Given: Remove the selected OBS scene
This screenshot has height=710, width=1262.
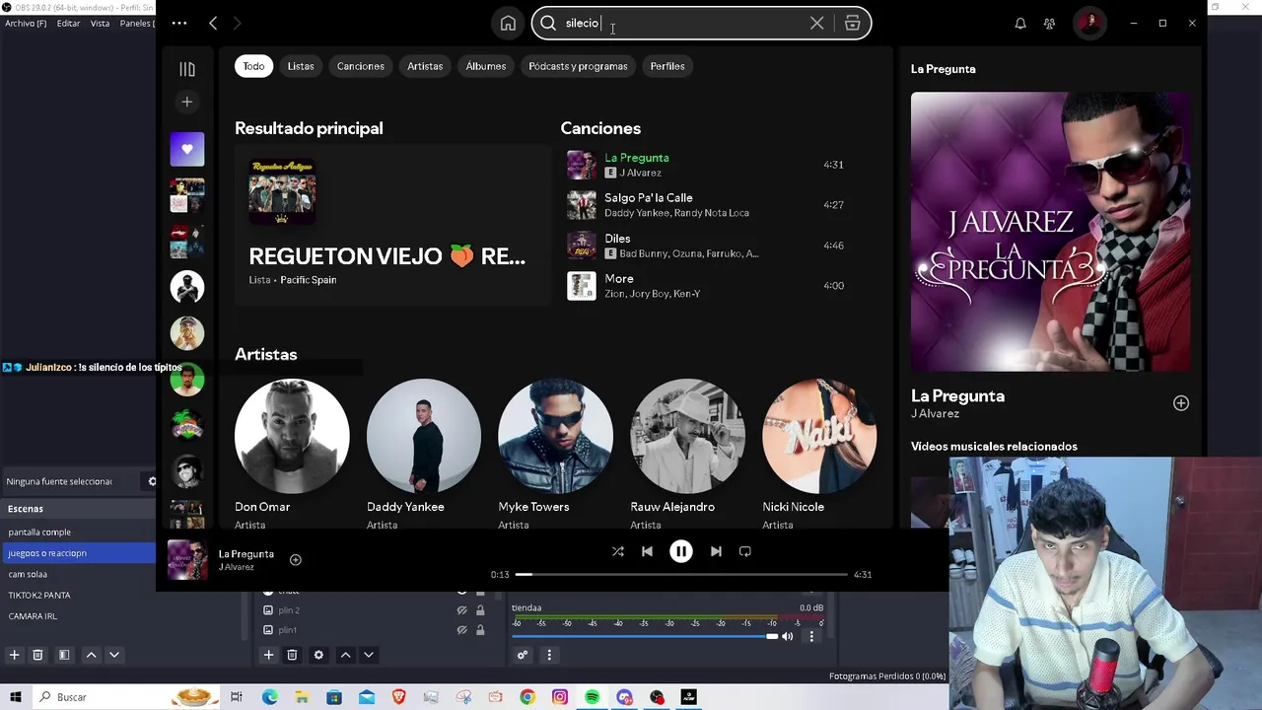Looking at the screenshot, I should (x=37, y=655).
